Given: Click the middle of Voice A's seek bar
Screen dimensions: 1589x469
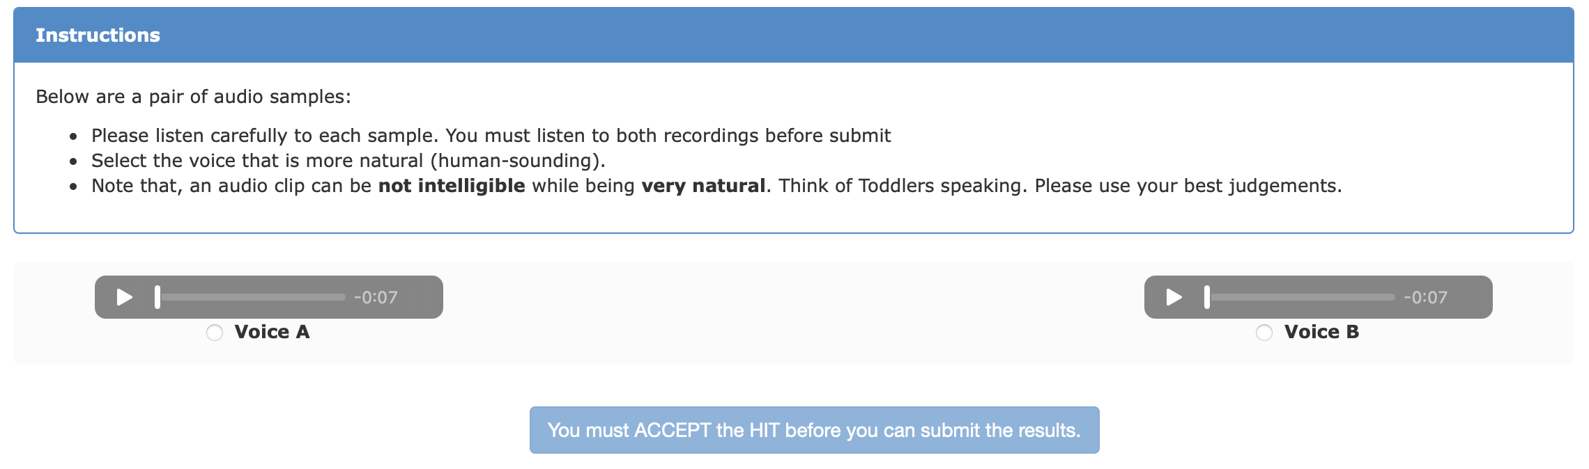Looking at the screenshot, I should [251, 297].
